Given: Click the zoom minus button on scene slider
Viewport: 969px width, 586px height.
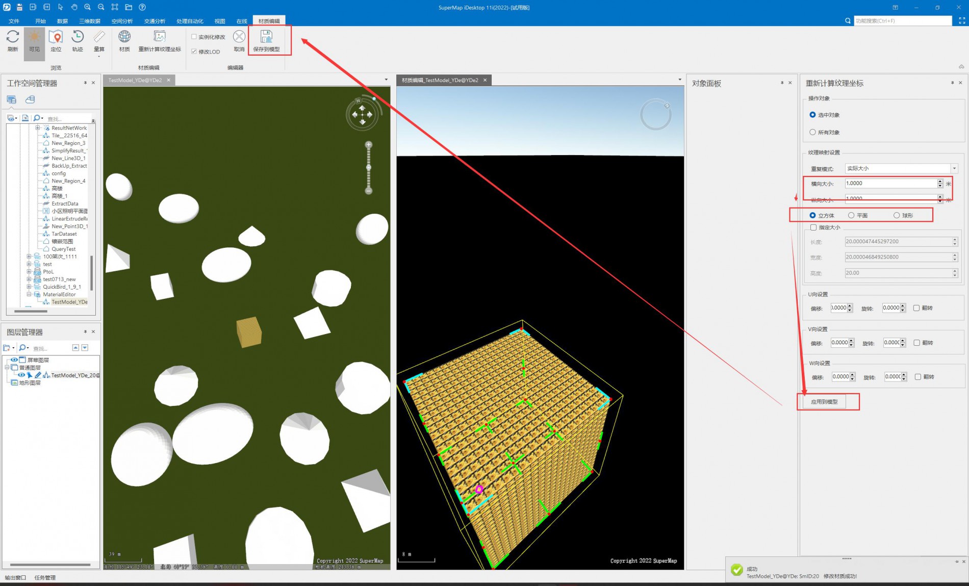Looking at the screenshot, I should pyautogui.click(x=369, y=191).
